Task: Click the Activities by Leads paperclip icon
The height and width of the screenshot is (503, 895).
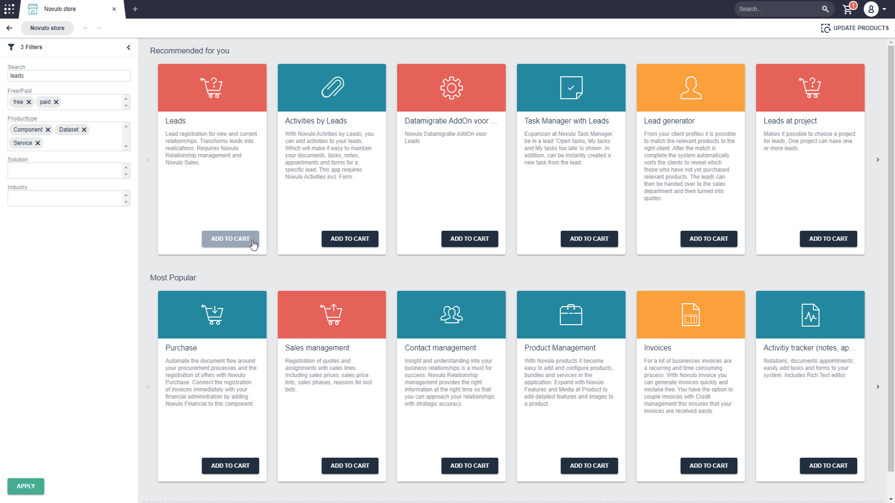Action: (332, 88)
